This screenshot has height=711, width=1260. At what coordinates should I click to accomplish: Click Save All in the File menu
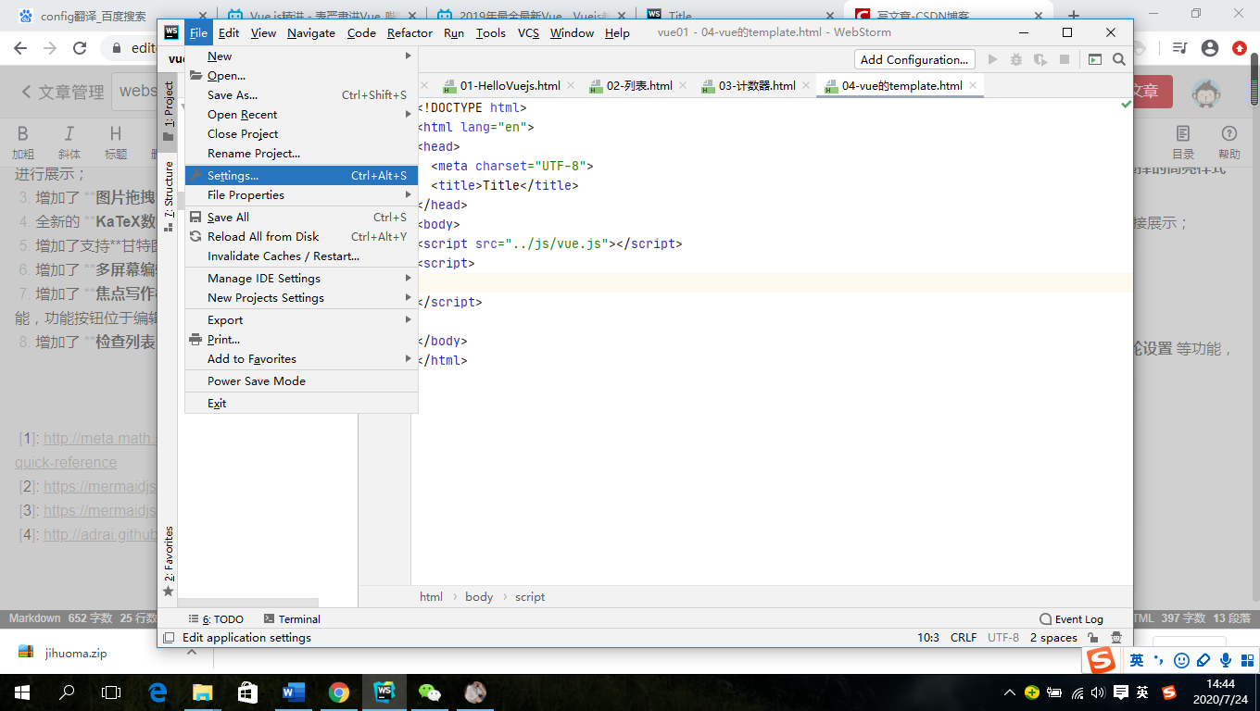click(x=301, y=218)
